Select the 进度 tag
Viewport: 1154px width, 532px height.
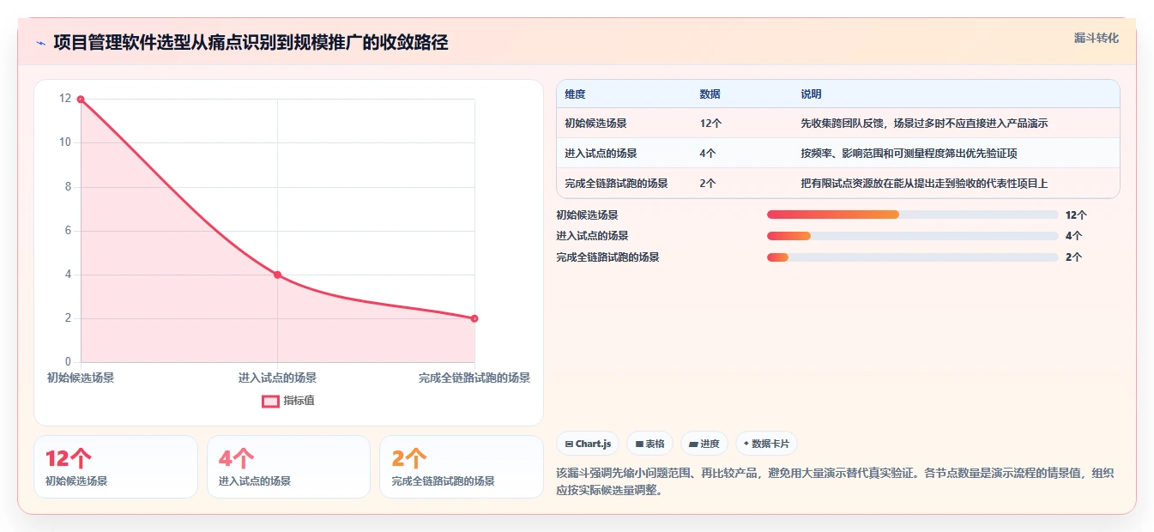(x=704, y=444)
